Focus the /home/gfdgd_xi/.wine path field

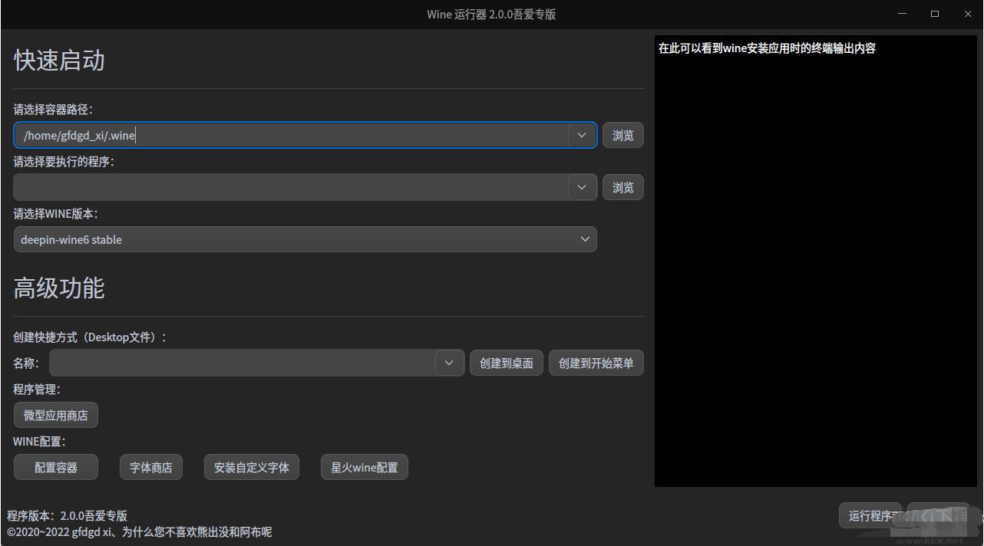pos(292,135)
